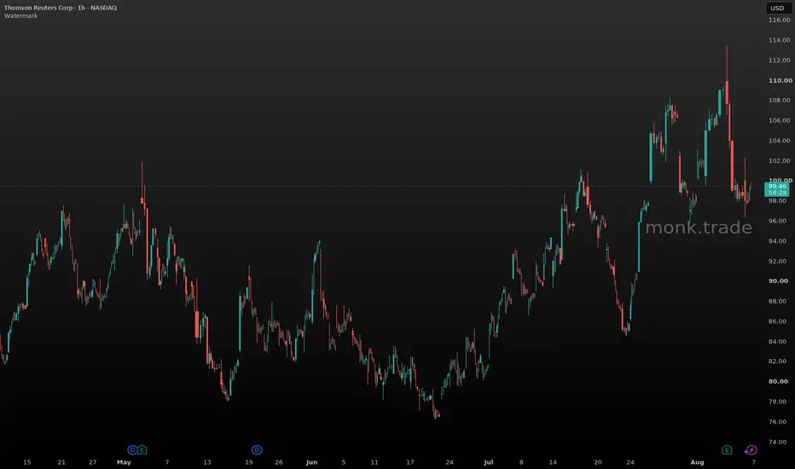The height and width of the screenshot is (469, 795).
Task: Click the 74.00 price axis label
Action: 777,442
